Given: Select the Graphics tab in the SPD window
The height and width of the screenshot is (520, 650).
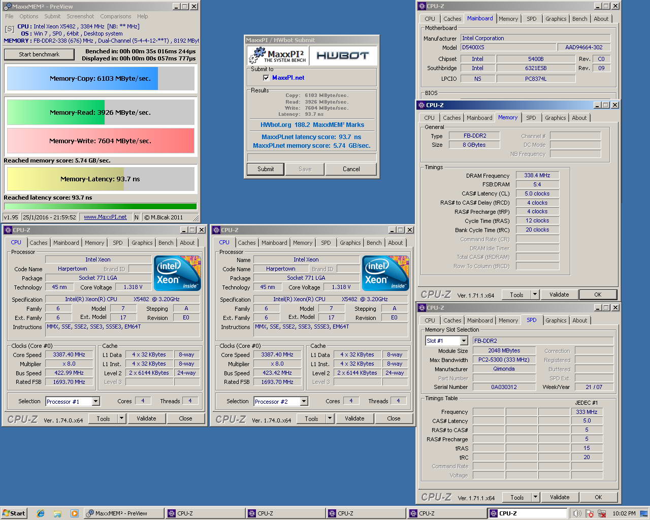Looking at the screenshot, I should point(556,320).
